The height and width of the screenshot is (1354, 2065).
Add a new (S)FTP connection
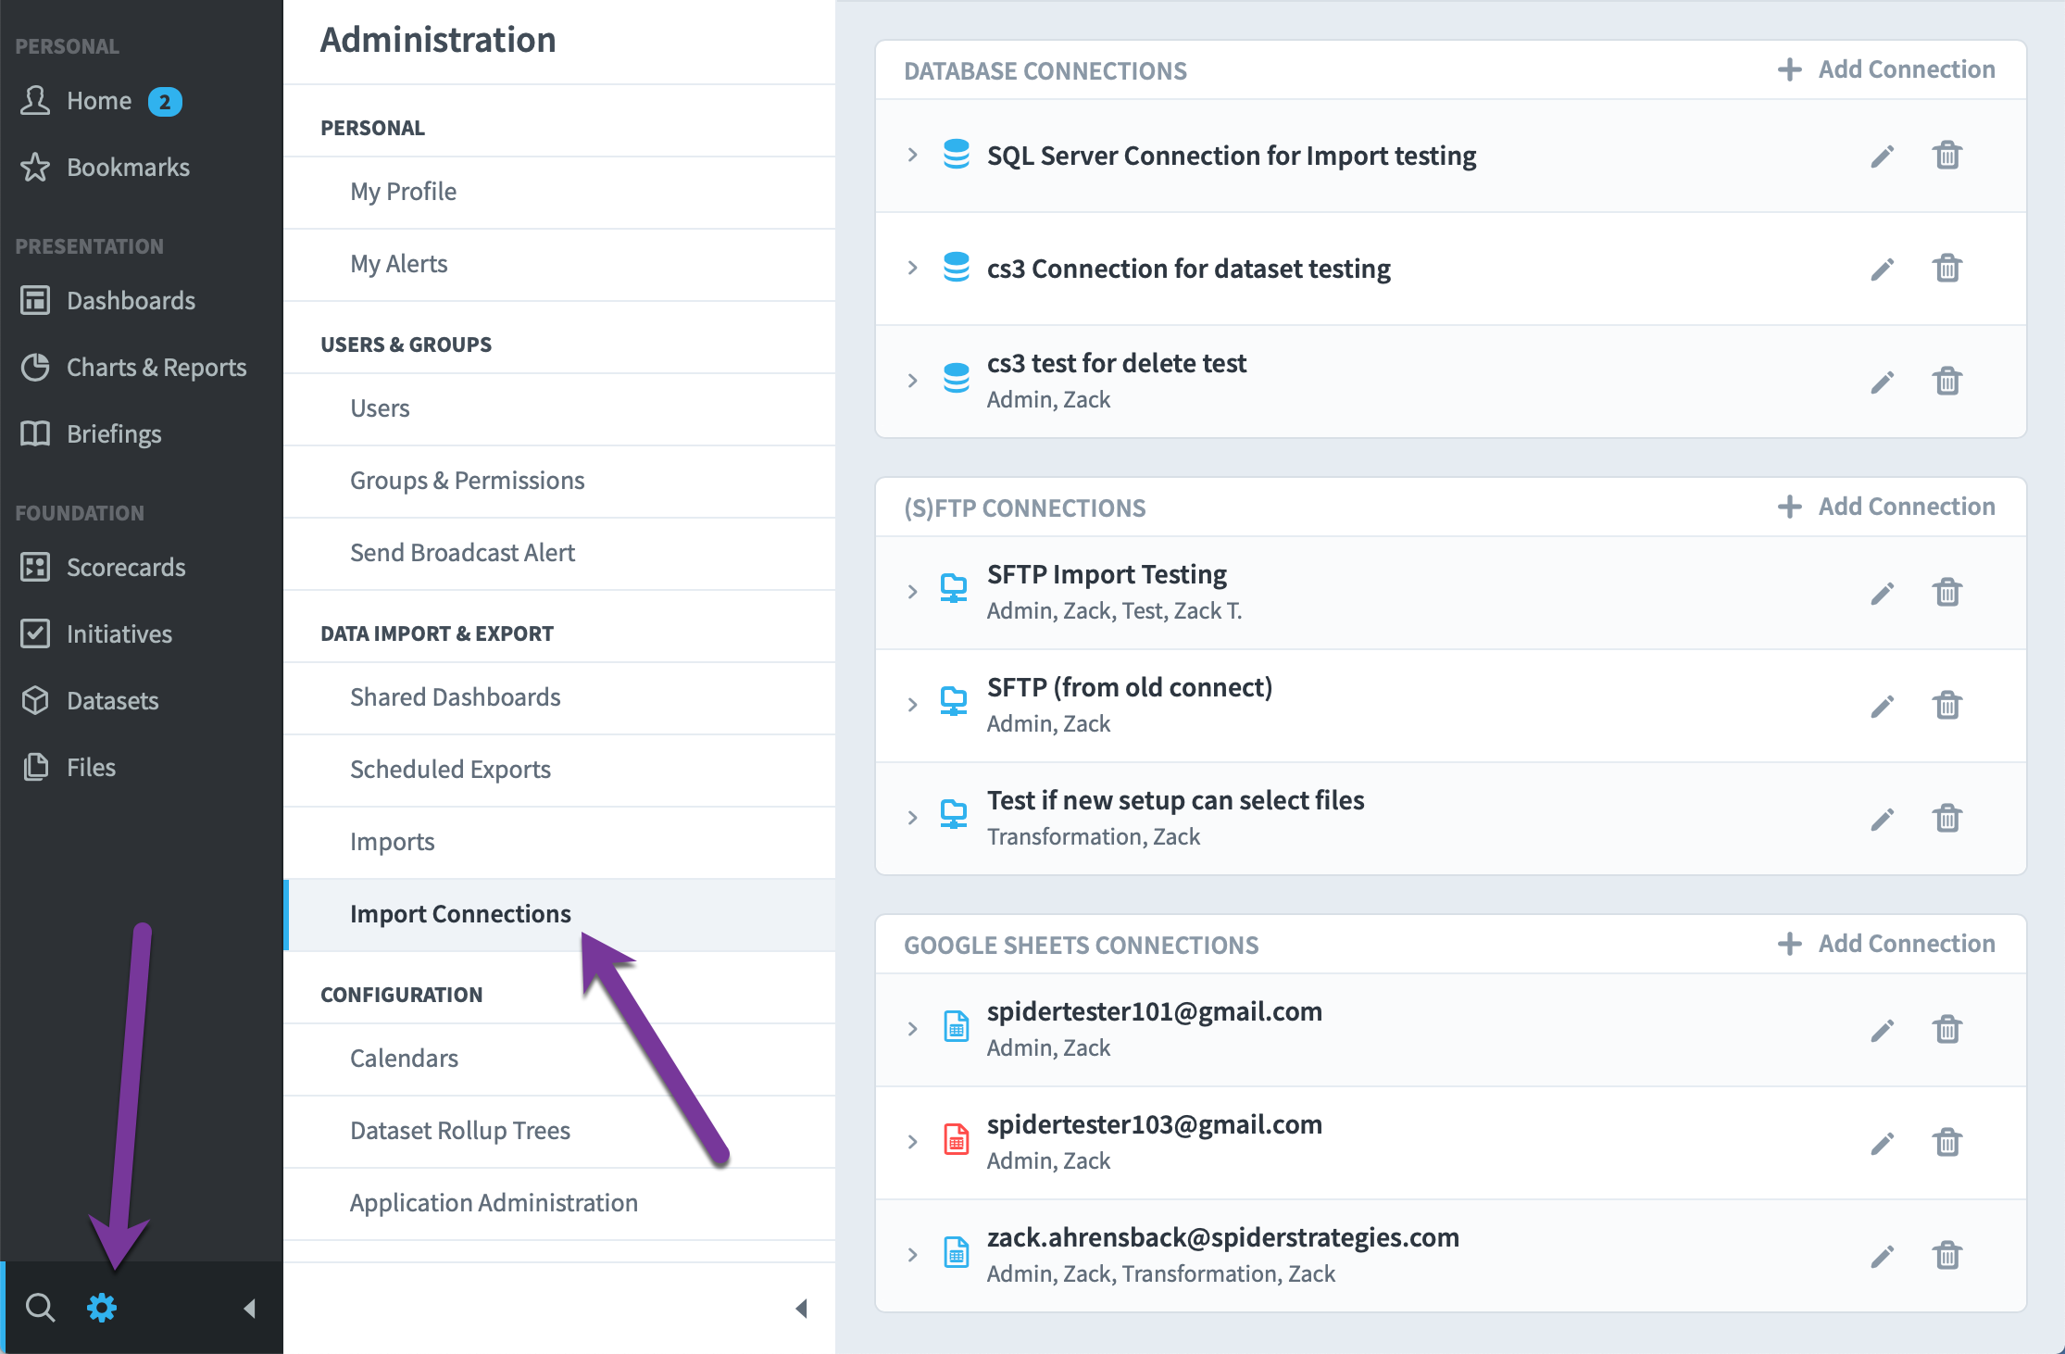[1886, 507]
